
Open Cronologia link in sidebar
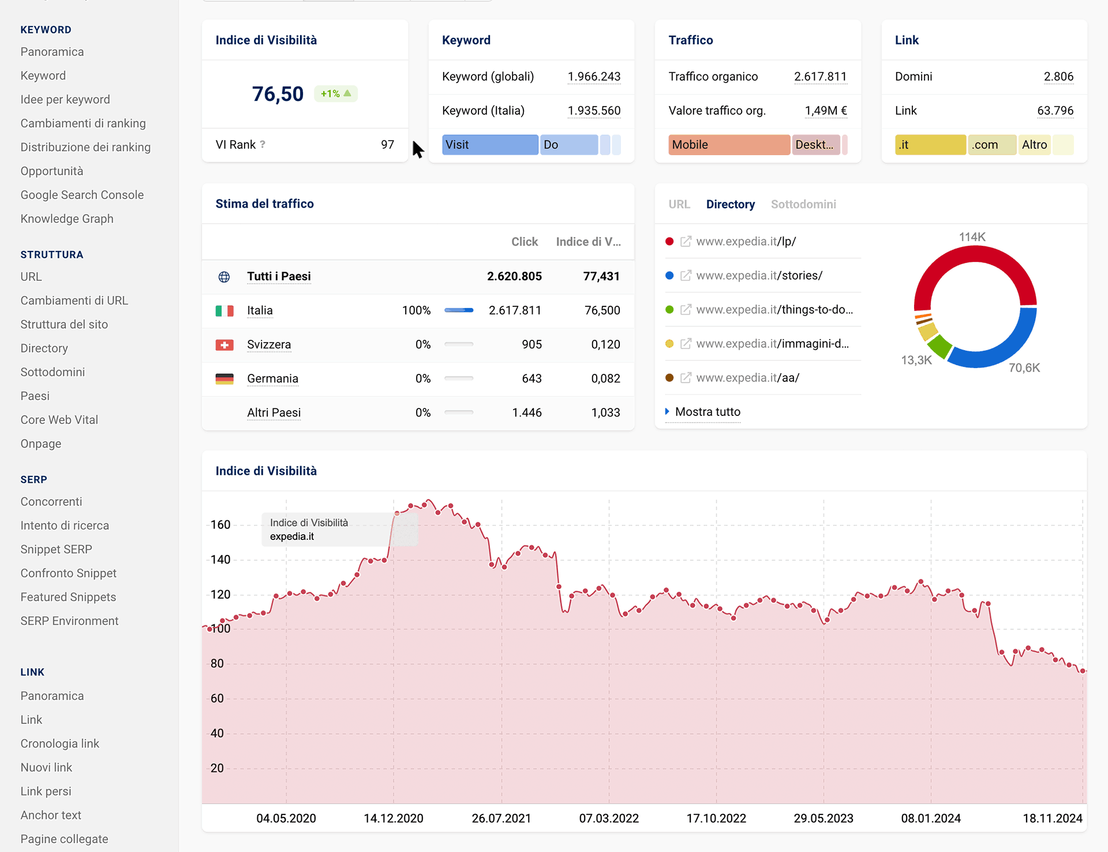[x=60, y=744]
